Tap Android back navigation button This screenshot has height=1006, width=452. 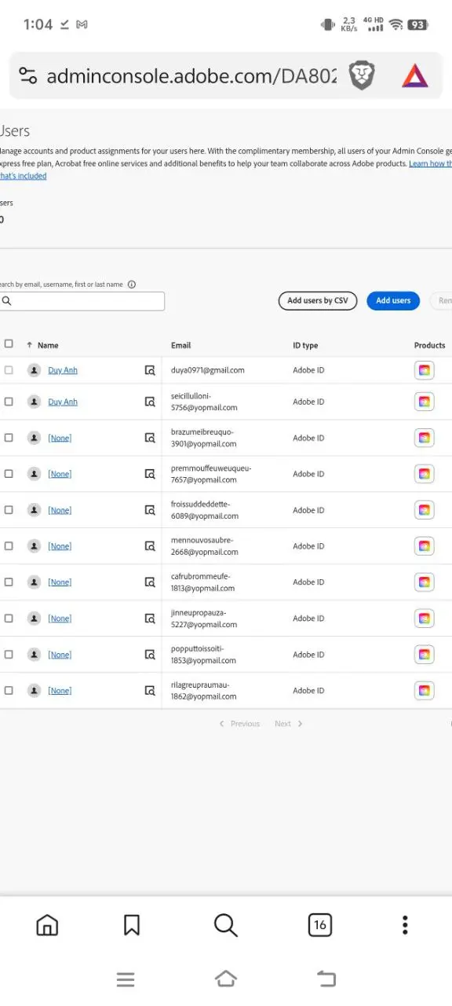click(326, 978)
